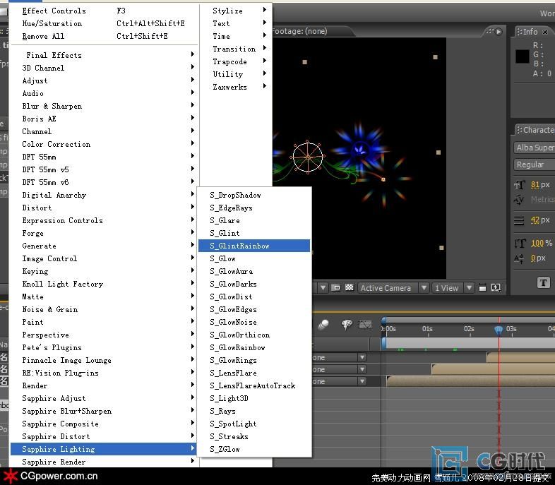Viewport: 555px width, 485px height.
Task: Open the Regular font style dropdown
Action: (535, 164)
